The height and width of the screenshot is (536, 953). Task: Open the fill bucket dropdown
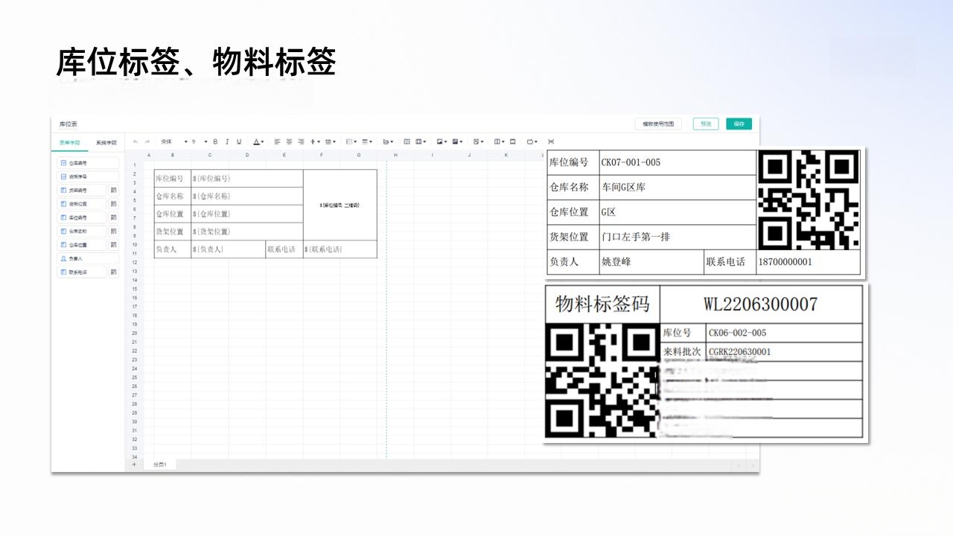(388, 141)
